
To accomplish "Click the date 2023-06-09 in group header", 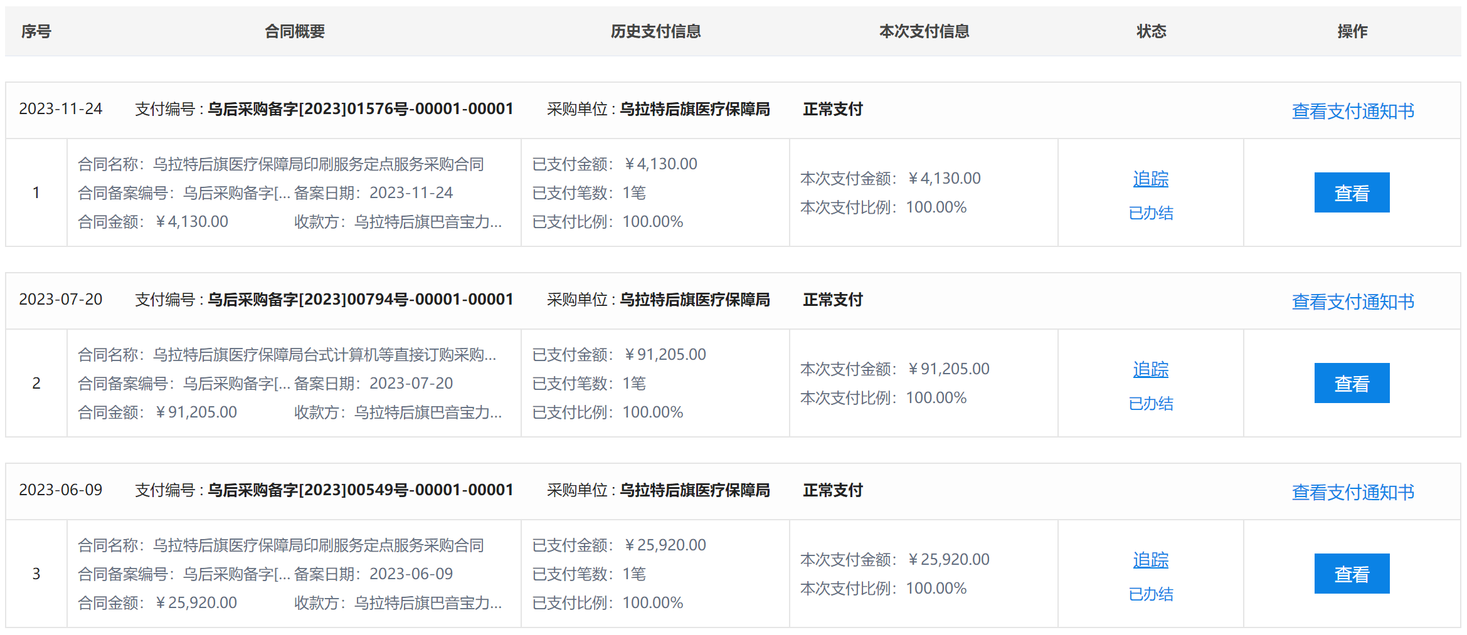I will [61, 490].
